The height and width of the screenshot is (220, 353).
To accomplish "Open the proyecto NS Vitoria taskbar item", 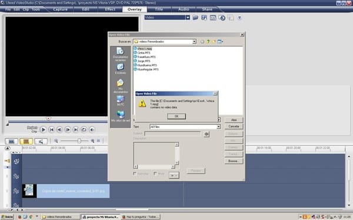I will click(101, 217).
